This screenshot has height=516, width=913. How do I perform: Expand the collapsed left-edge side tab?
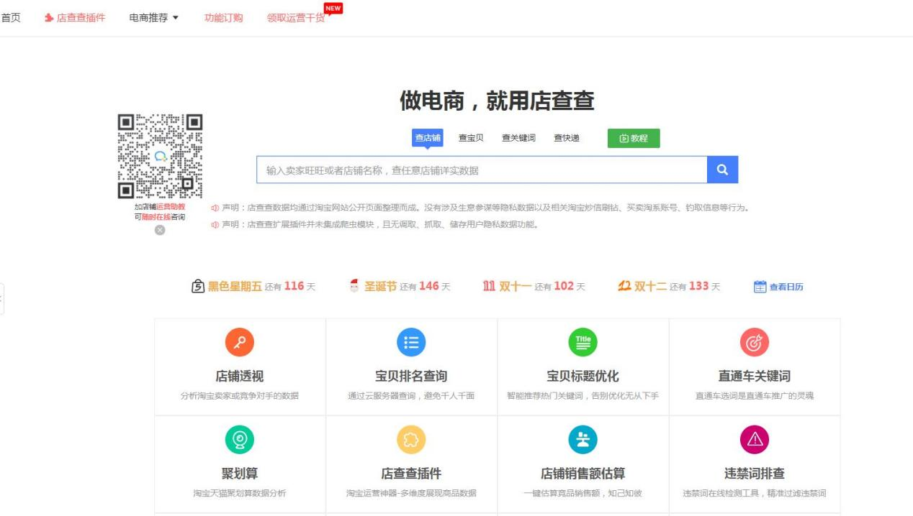coord(1,298)
